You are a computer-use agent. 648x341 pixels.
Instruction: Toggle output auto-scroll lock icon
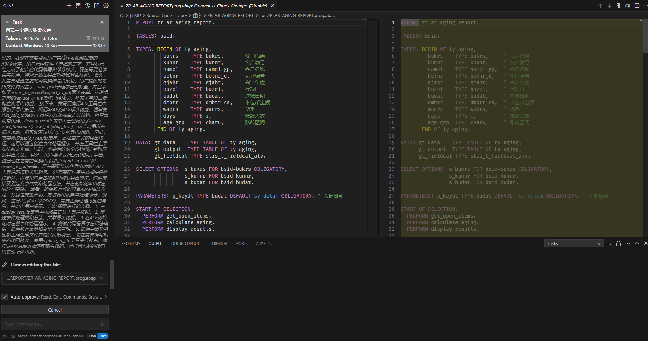click(618, 243)
